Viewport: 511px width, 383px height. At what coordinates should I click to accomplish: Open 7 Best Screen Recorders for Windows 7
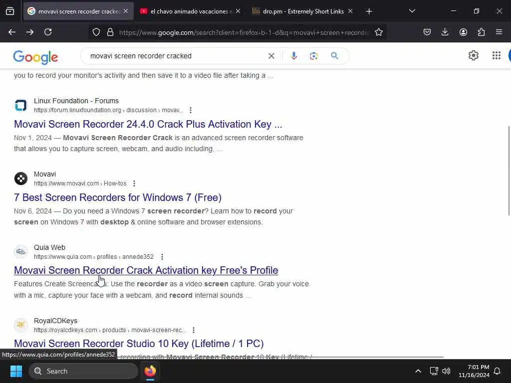click(118, 197)
